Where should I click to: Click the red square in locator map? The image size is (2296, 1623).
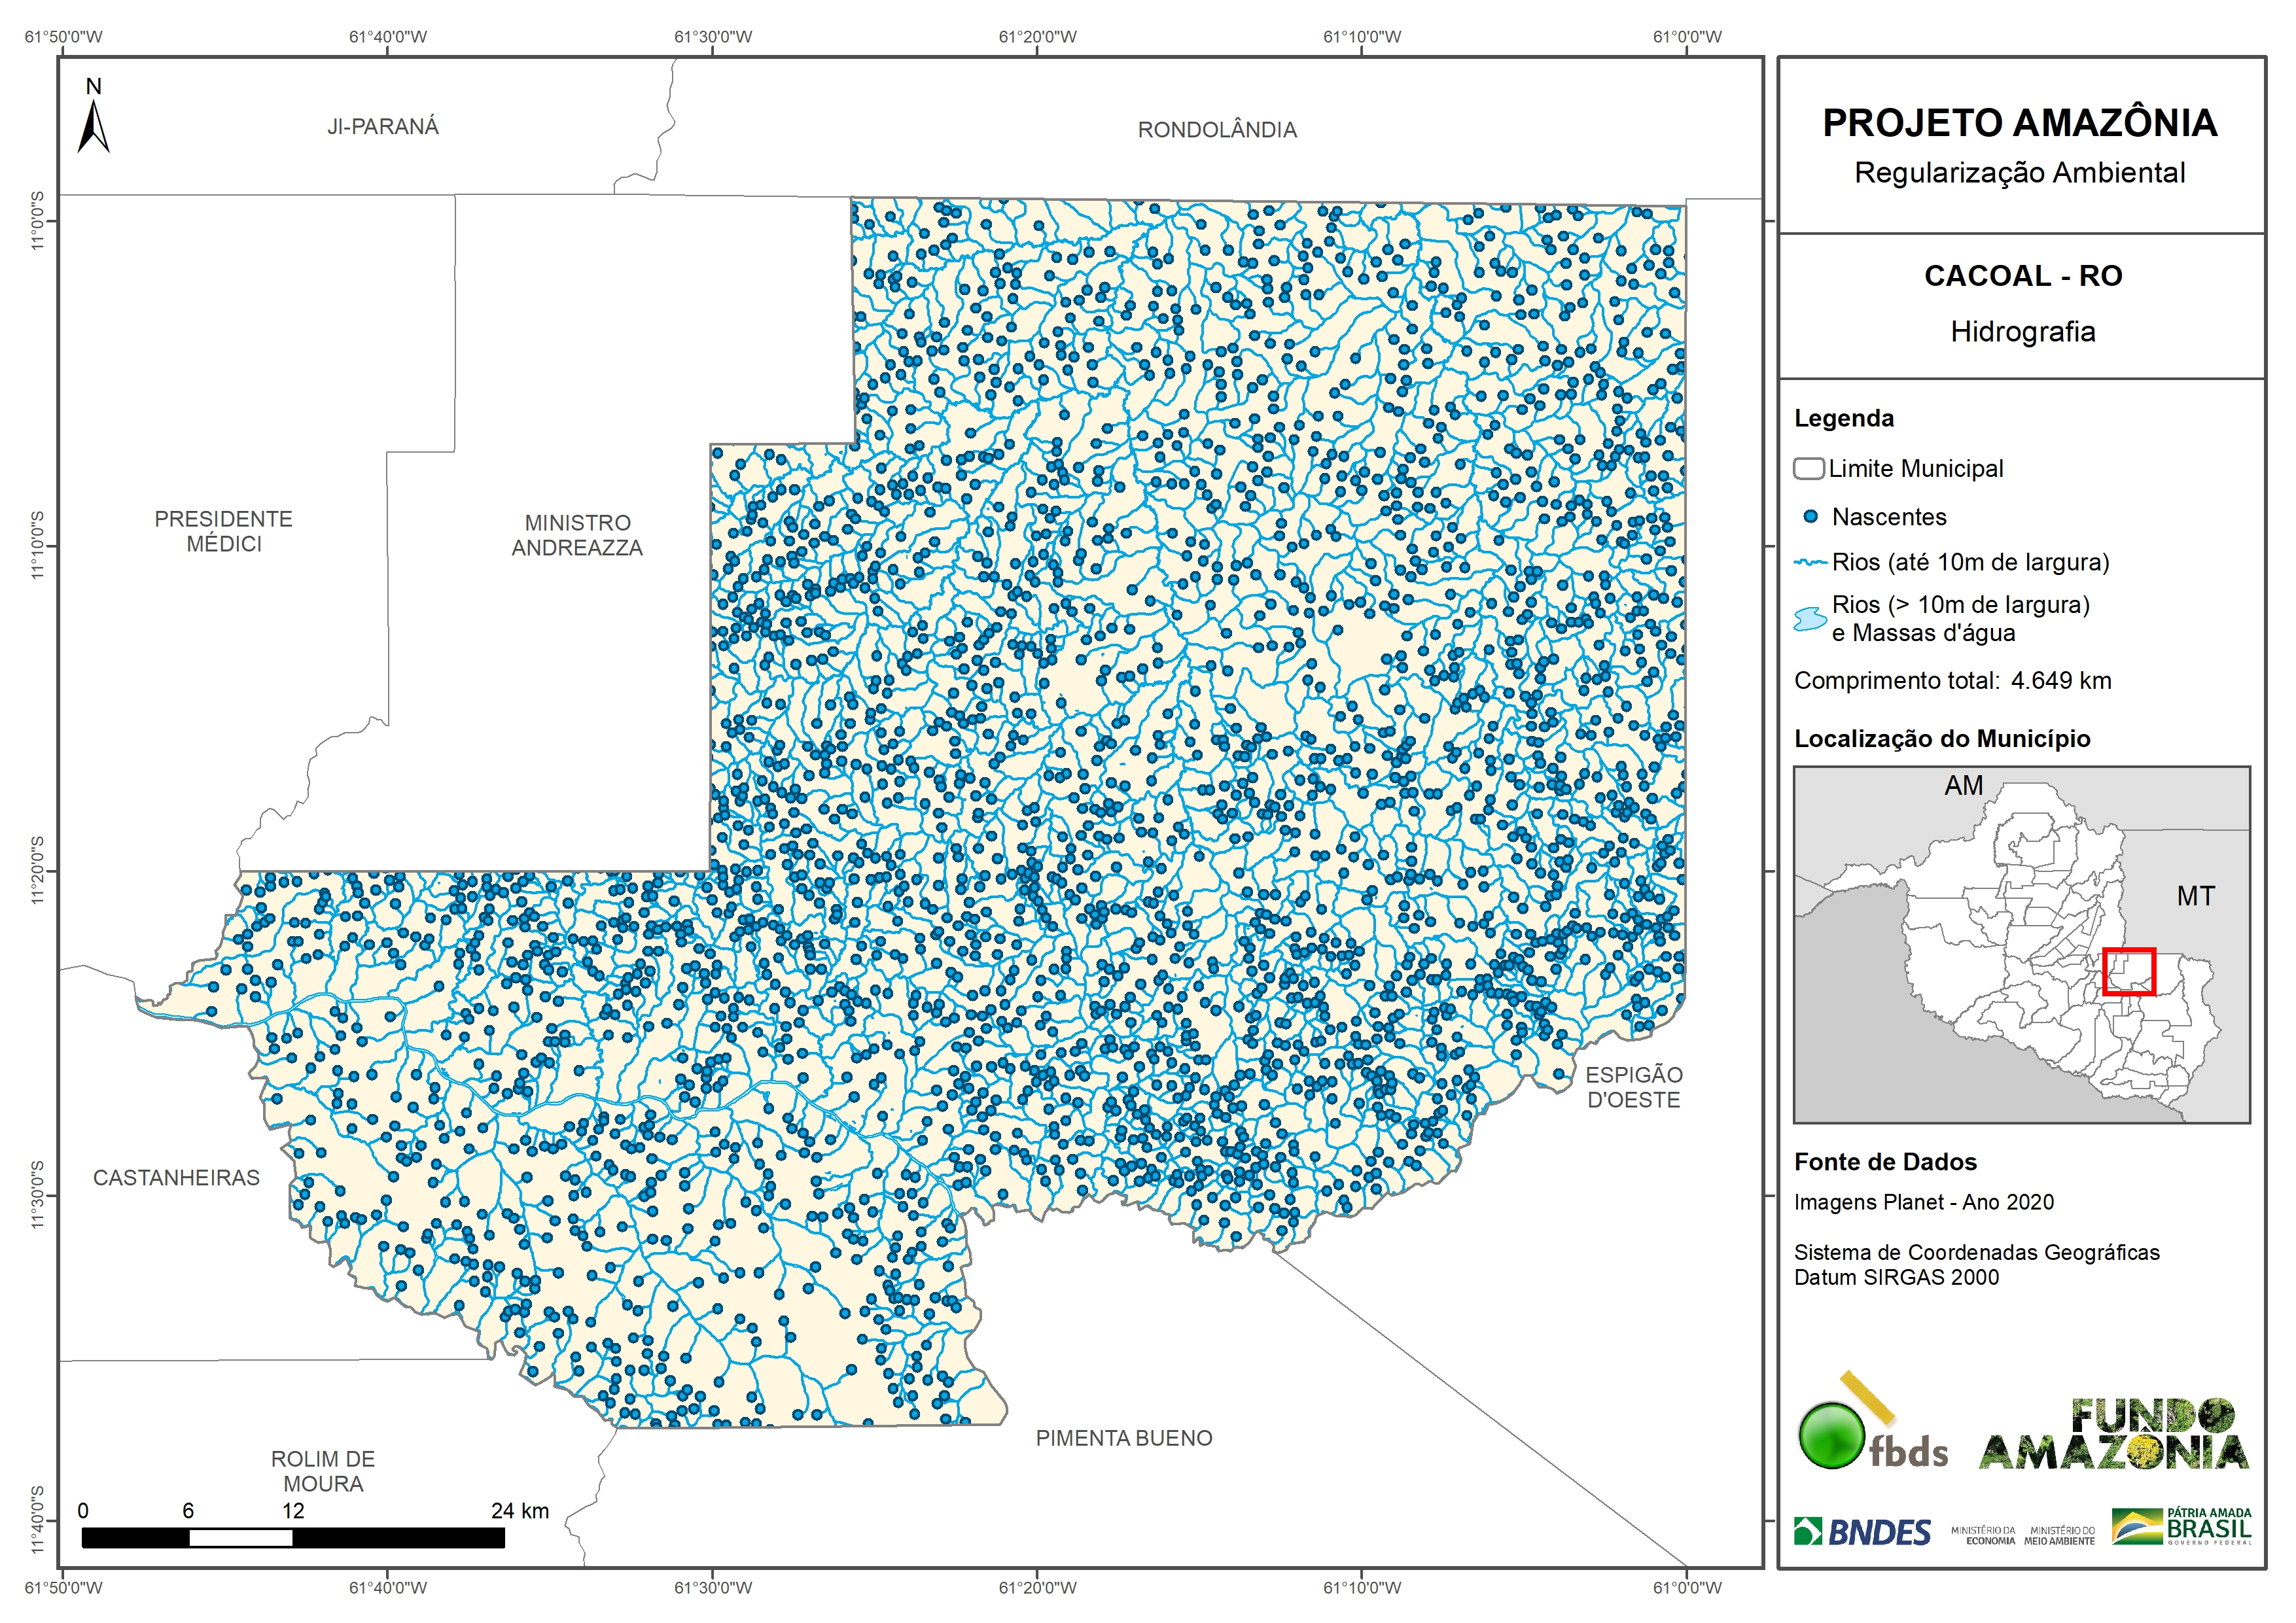(2129, 972)
